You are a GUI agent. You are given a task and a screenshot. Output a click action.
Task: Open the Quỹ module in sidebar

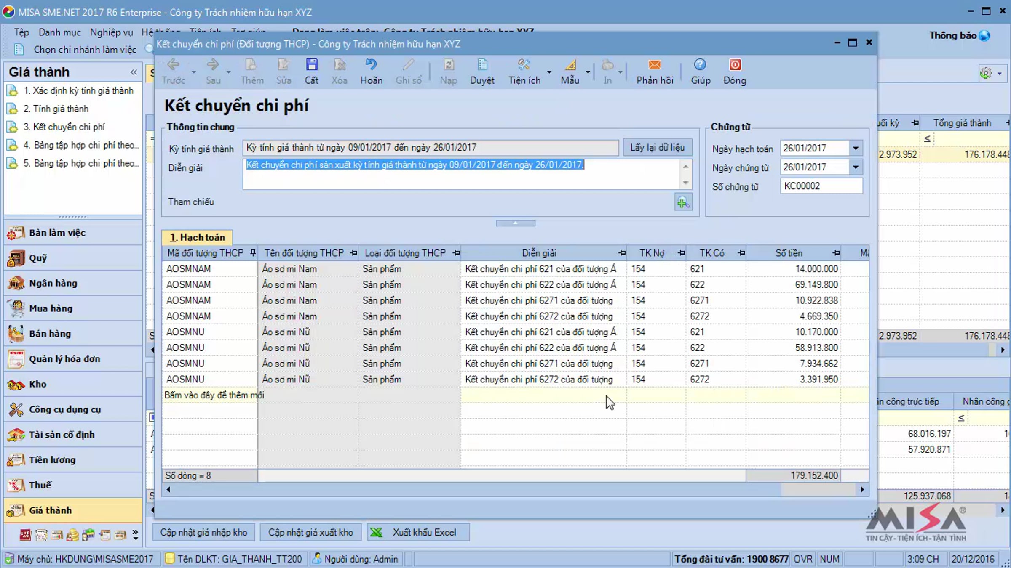click(x=73, y=258)
